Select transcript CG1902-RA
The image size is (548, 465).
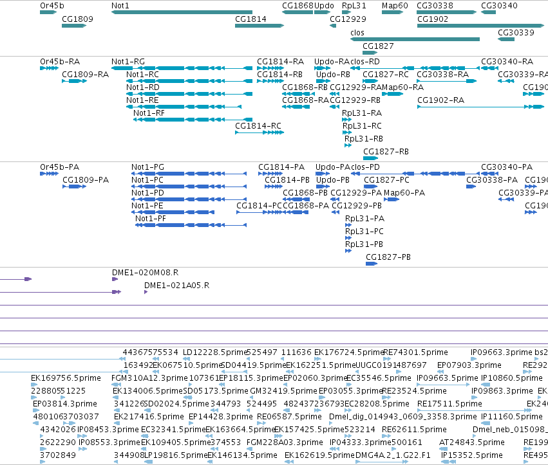point(440,100)
